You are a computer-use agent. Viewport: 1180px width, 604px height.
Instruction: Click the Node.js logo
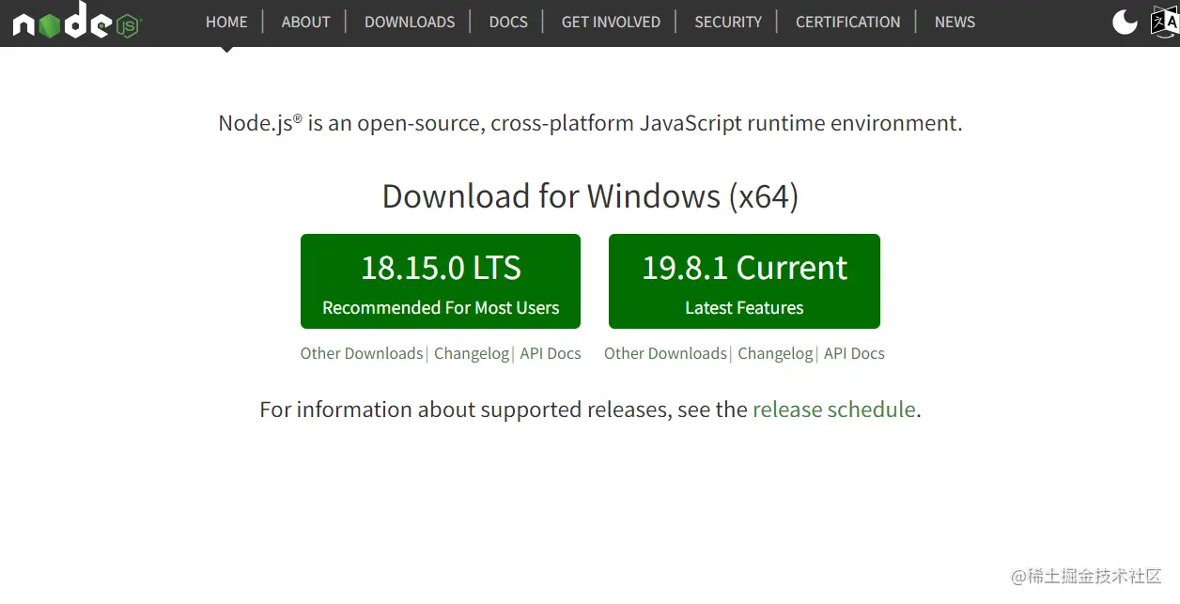tap(76, 22)
